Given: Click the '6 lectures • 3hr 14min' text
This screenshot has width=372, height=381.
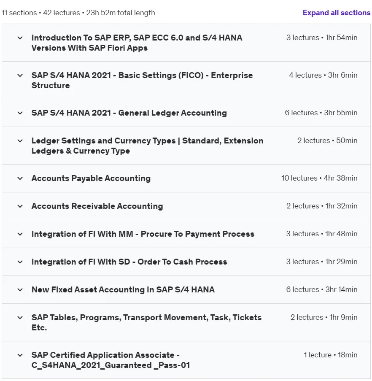Looking at the screenshot, I should pyautogui.click(x=322, y=289).
